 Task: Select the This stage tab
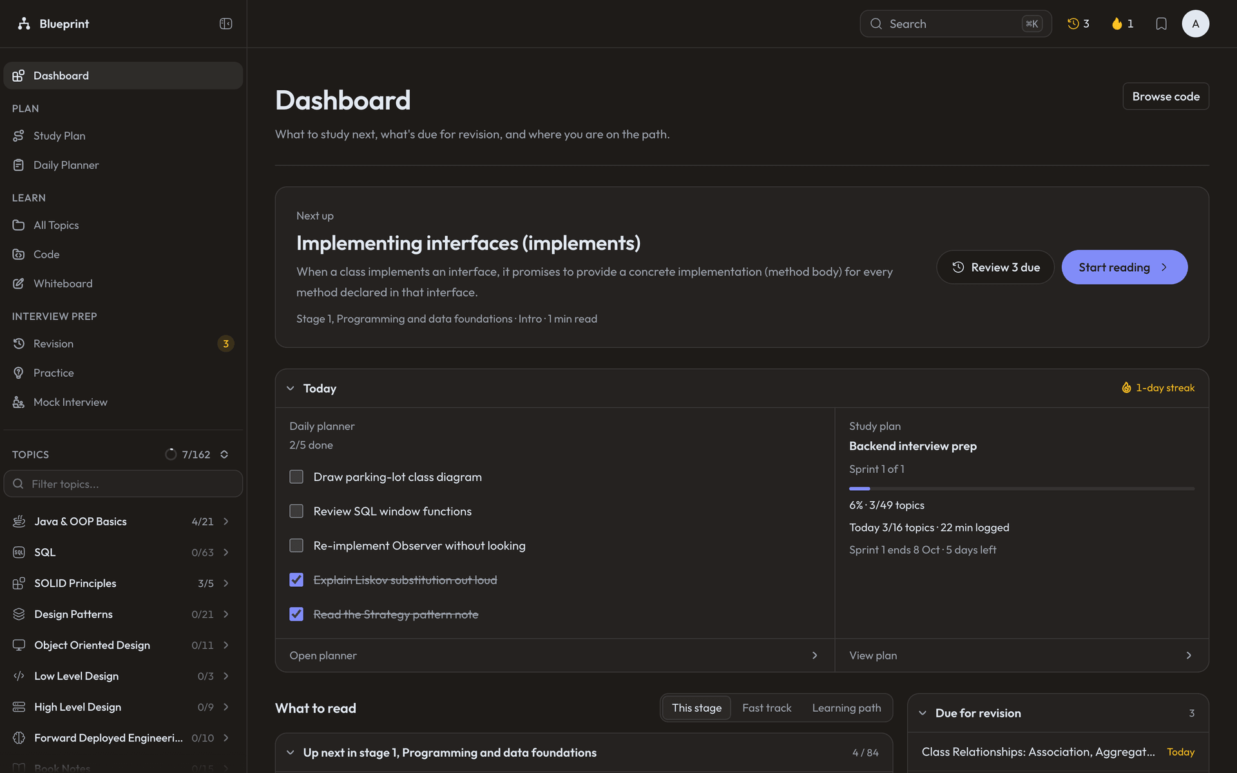[696, 708]
